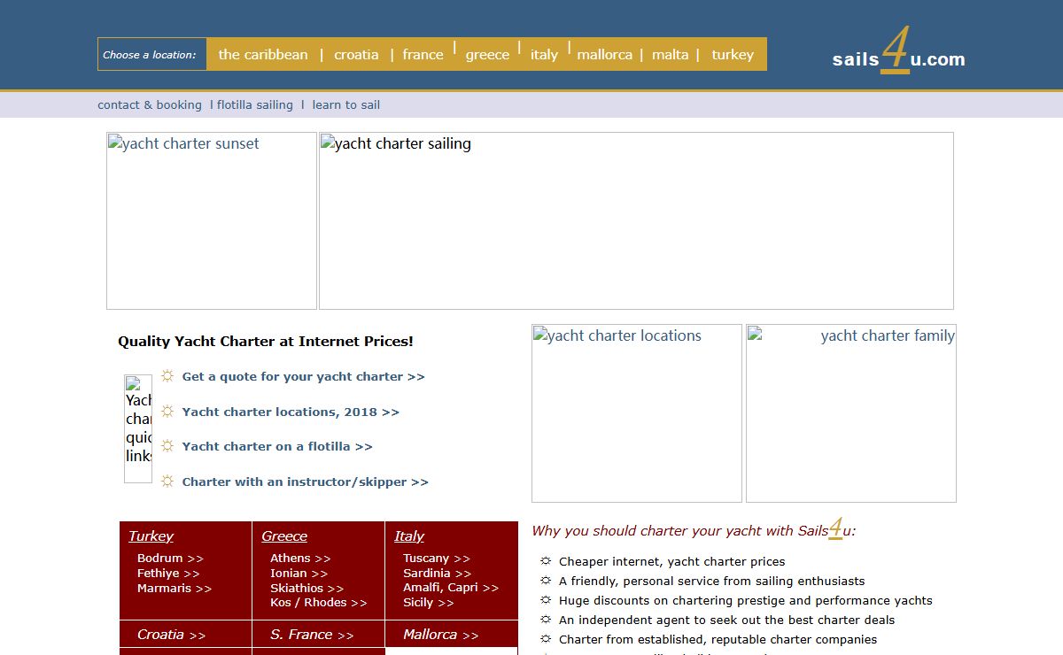Viewport: 1063px width, 655px height.
Task: Click sun bullet beside Get a quote
Action: 167,375
